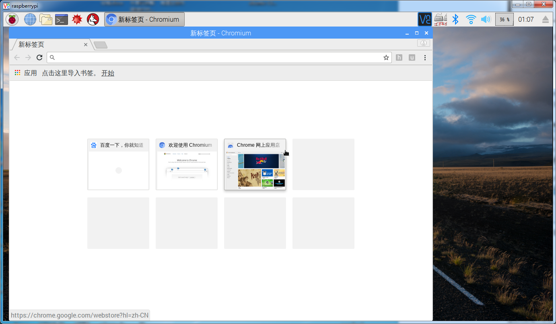Screen dimensions: 556x324
Task: Select the Chromium window taskbar button
Action: [x=144, y=19]
